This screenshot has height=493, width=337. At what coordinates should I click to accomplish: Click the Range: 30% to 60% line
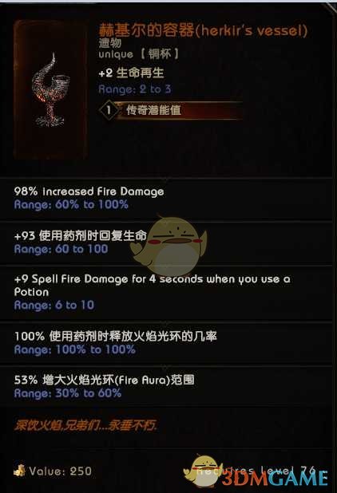68,393
